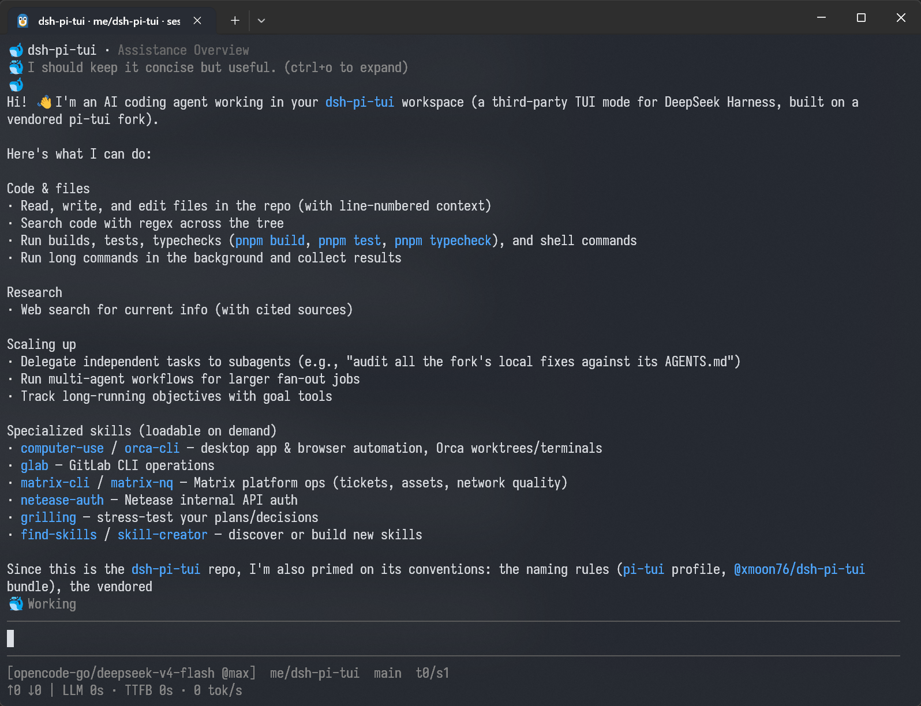This screenshot has height=706, width=921.
Task: Select the dsh-pi-tui terminal tab
Action: (111, 21)
